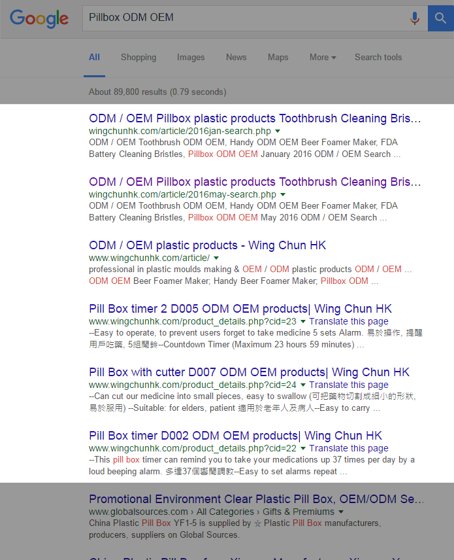Expand the arrow beside www.wingchunhk.com/article/
This screenshot has width=454, height=560.
click(x=216, y=258)
